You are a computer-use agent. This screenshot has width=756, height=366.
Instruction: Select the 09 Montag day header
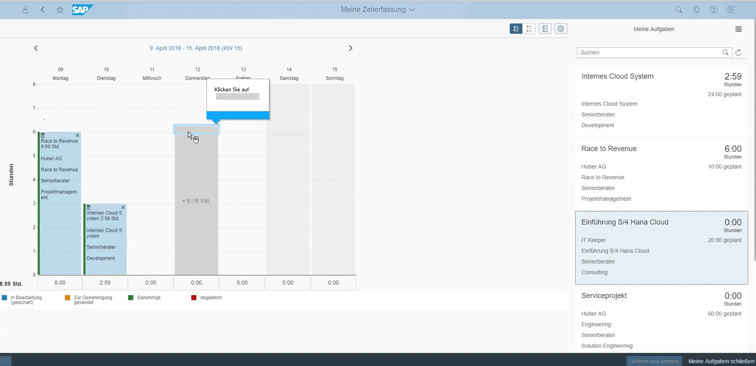(x=60, y=74)
